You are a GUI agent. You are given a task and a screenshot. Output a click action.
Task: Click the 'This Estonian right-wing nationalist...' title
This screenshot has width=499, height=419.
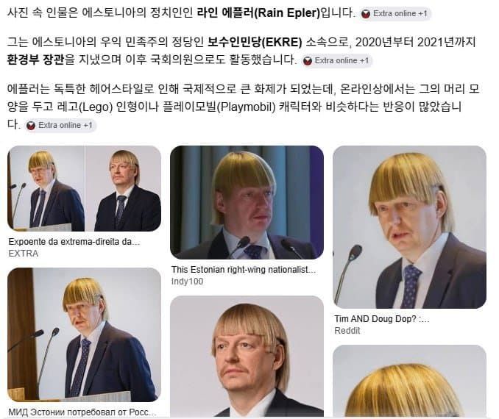point(244,270)
